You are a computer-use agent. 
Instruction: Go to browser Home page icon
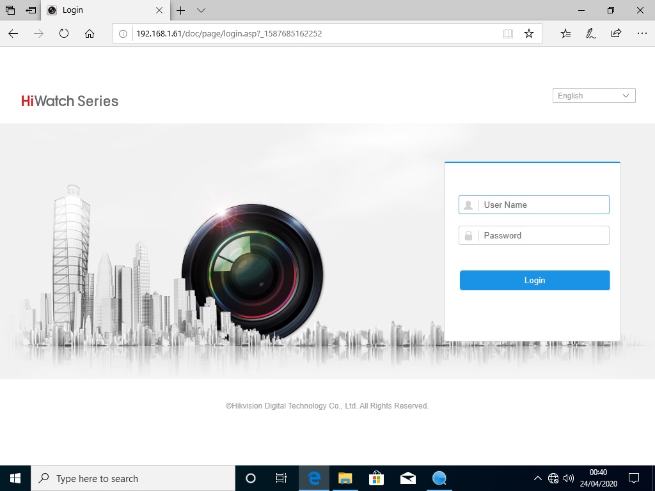90,34
